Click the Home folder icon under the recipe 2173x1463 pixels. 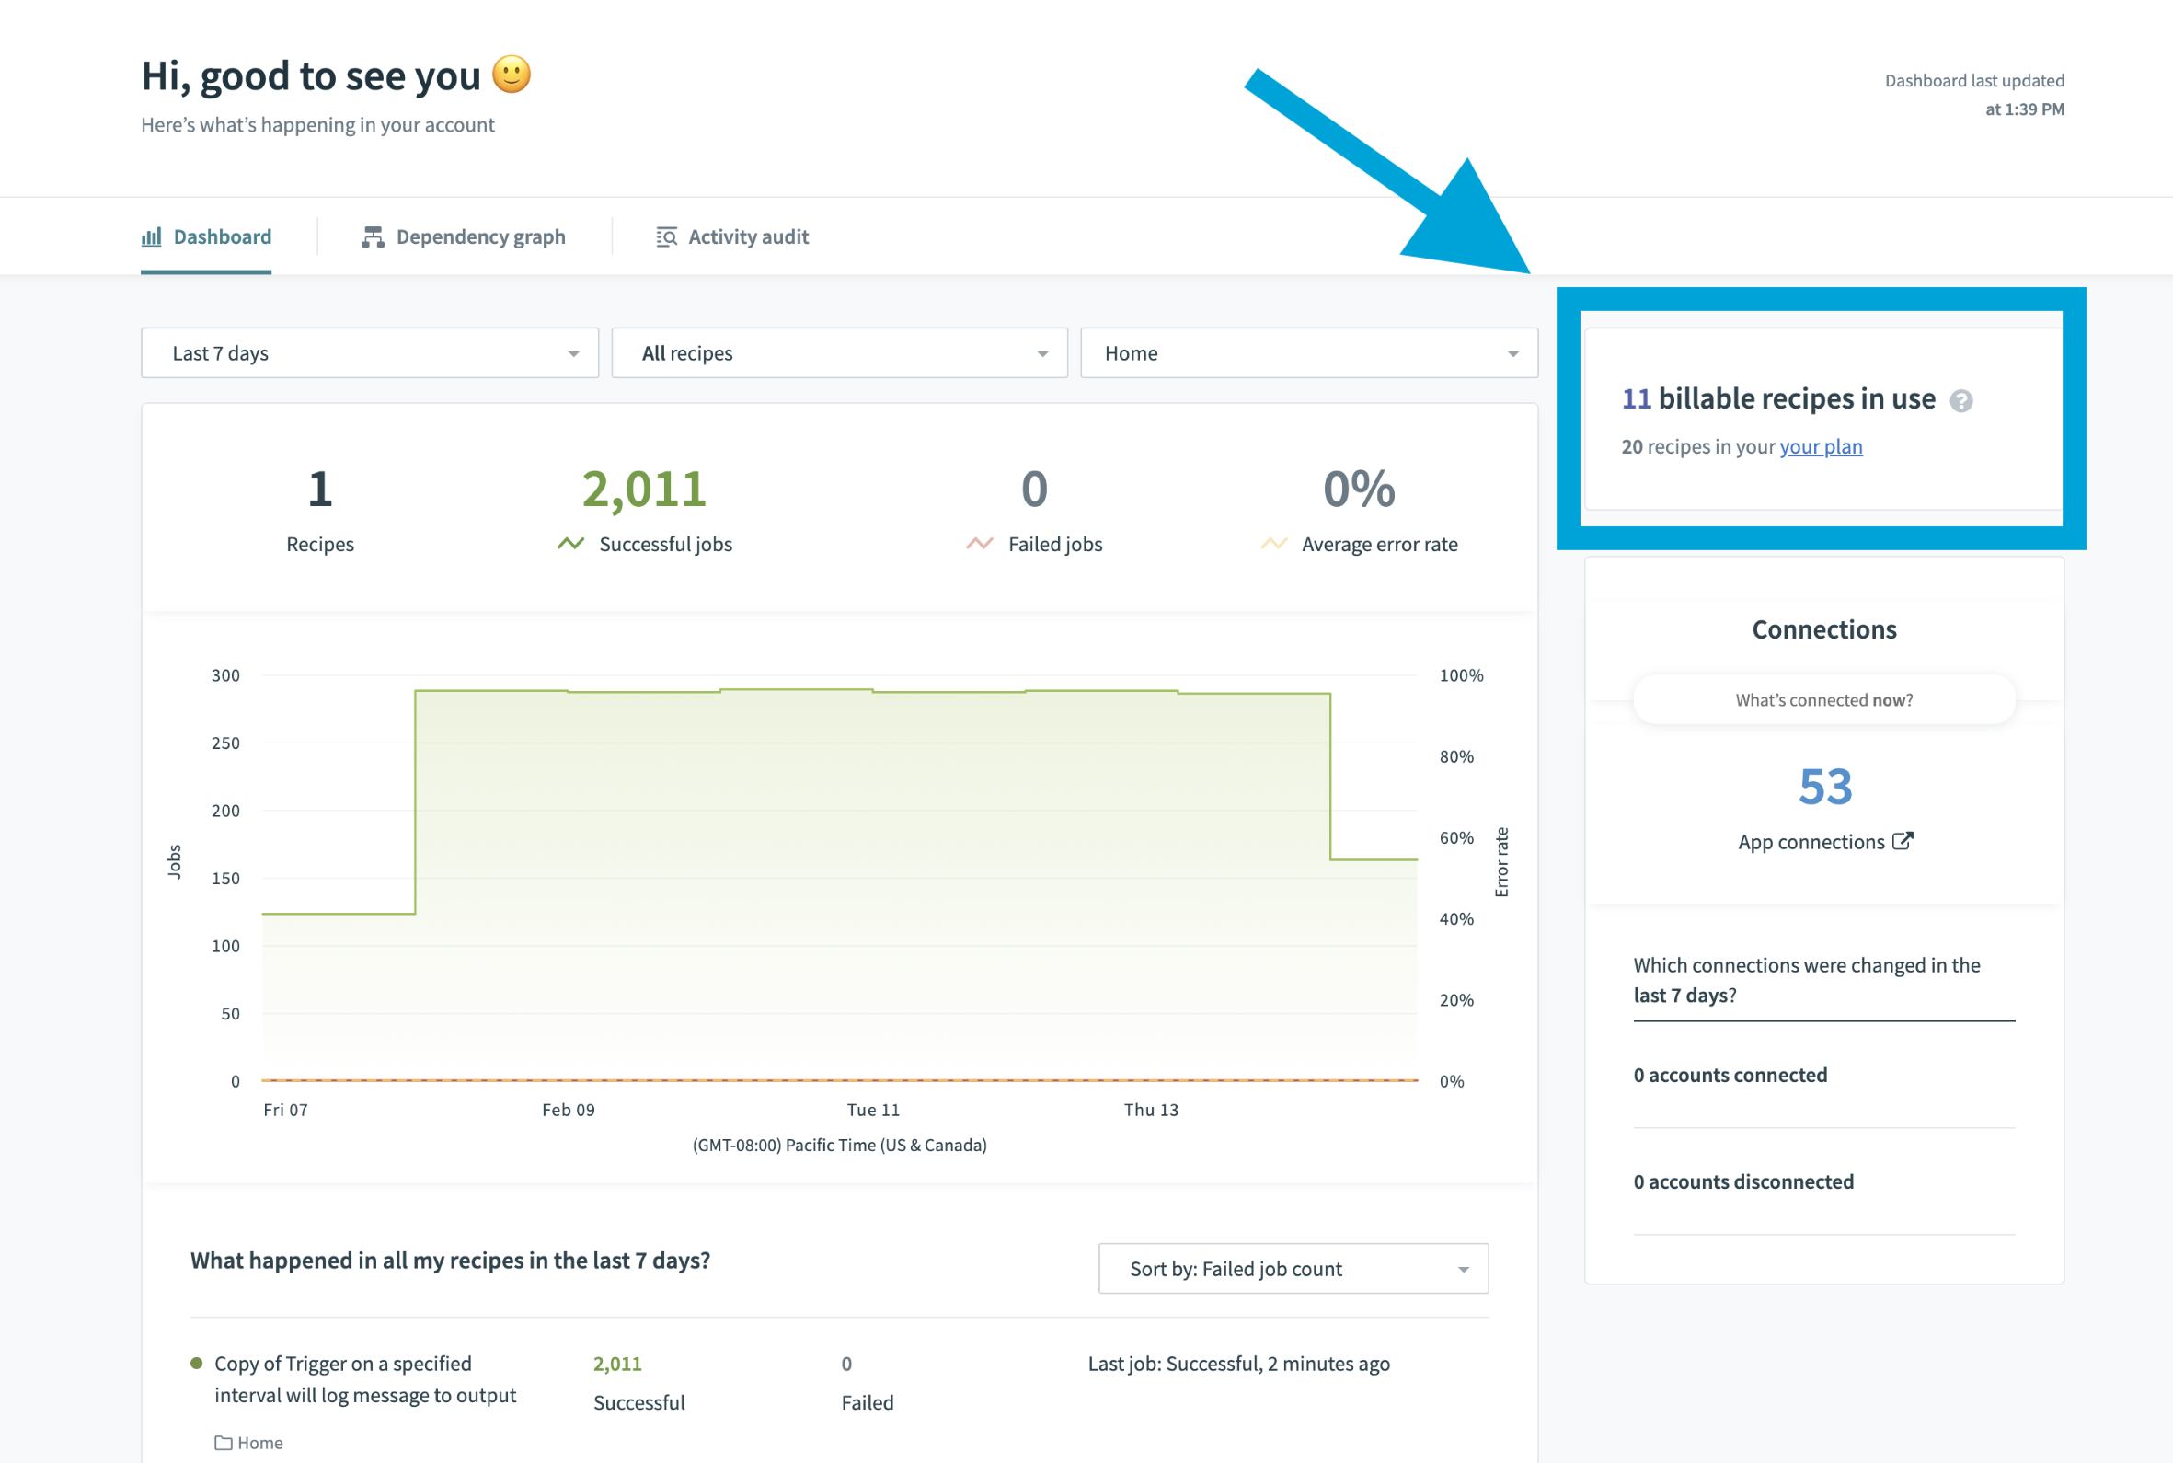click(x=223, y=1443)
